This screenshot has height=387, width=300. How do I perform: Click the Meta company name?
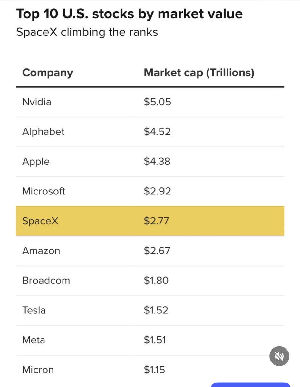[x=34, y=340]
